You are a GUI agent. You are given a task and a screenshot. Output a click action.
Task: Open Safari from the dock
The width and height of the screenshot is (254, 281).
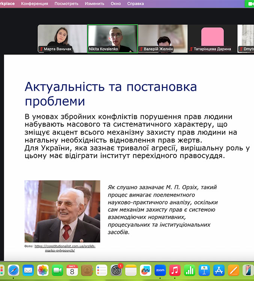[14, 270]
